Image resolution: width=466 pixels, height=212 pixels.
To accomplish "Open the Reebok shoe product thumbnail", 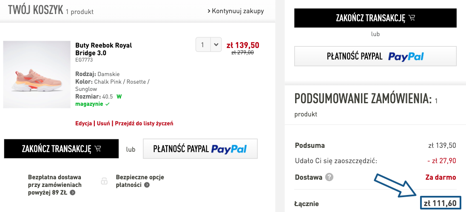I will tap(37, 74).
